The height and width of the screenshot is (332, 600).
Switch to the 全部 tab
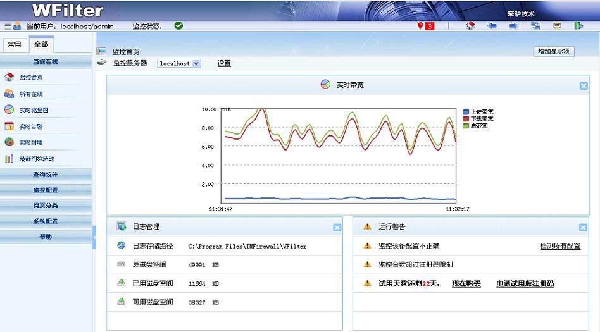(x=41, y=44)
